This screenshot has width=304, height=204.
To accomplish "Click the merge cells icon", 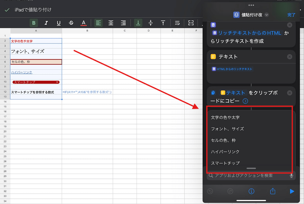I will 191,23.
